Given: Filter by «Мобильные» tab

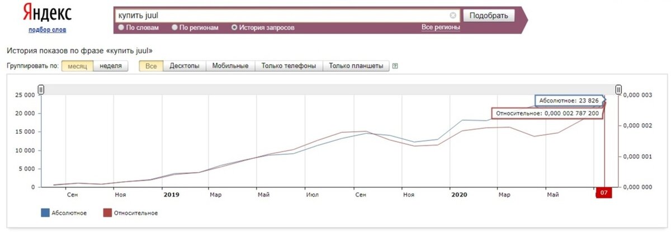Looking at the screenshot, I should (230, 66).
